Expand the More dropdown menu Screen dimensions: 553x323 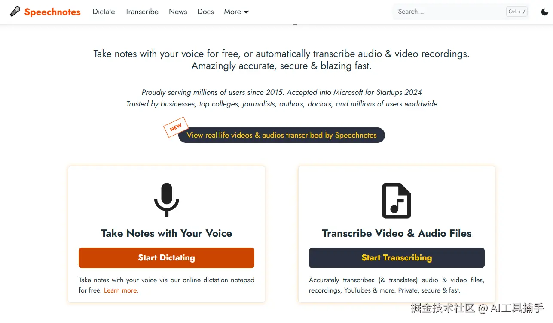click(236, 12)
